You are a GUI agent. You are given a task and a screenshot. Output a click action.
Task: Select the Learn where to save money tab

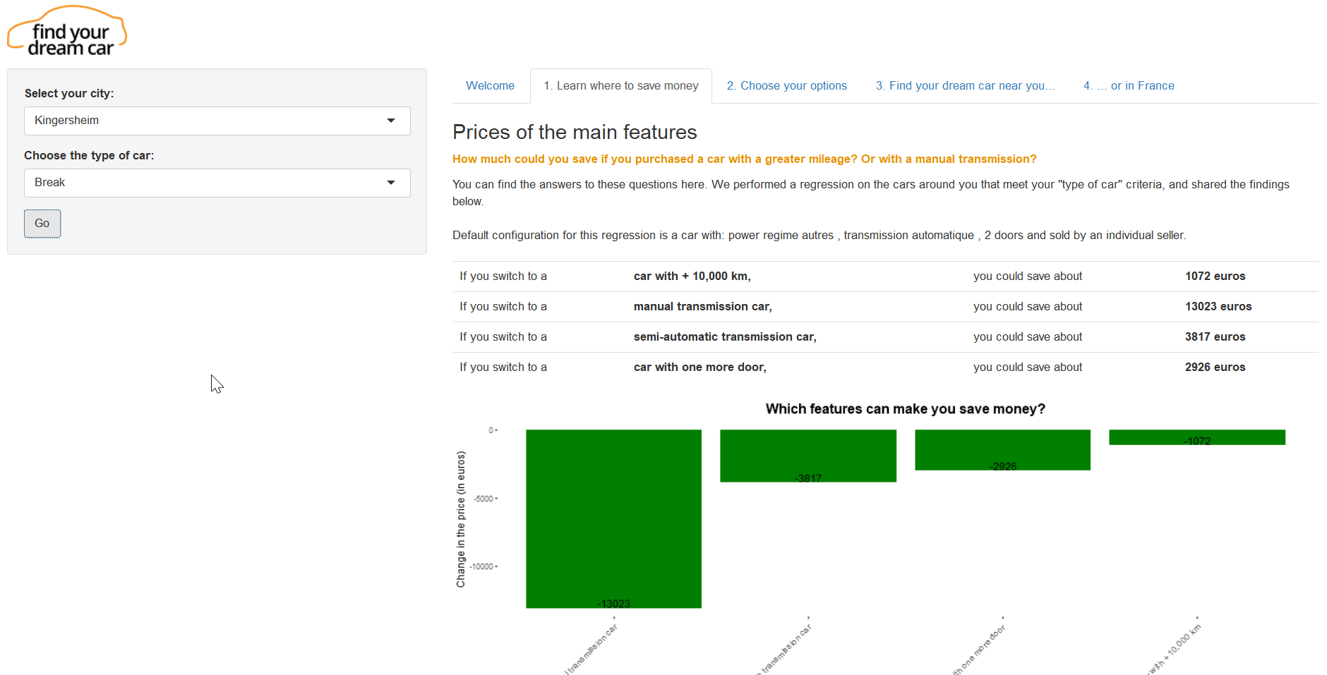(x=621, y=86)
